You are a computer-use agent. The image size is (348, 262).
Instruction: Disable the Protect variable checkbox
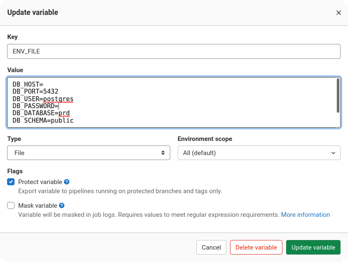point(11,182)
